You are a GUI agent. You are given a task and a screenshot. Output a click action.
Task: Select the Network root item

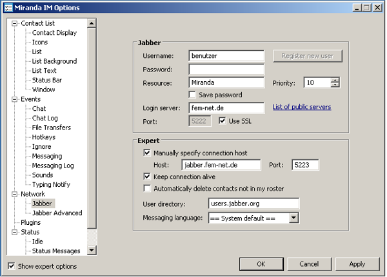pyautogui.click(x=33, y=194)
